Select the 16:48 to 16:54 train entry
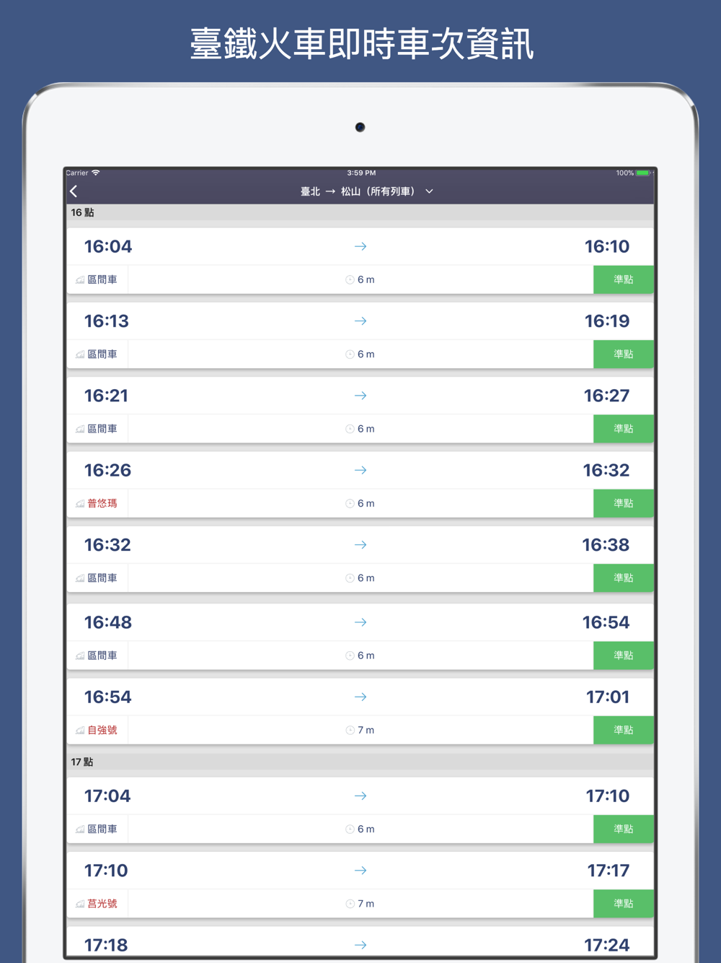 point(360,623)
